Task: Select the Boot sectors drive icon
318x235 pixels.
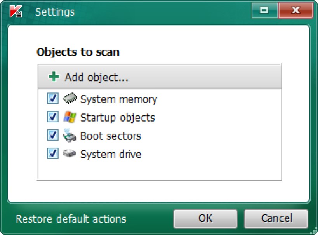Action: click(70, 135)
